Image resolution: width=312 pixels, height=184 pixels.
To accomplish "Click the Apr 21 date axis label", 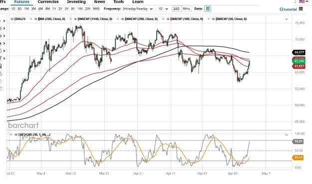I will coord(202,174).
